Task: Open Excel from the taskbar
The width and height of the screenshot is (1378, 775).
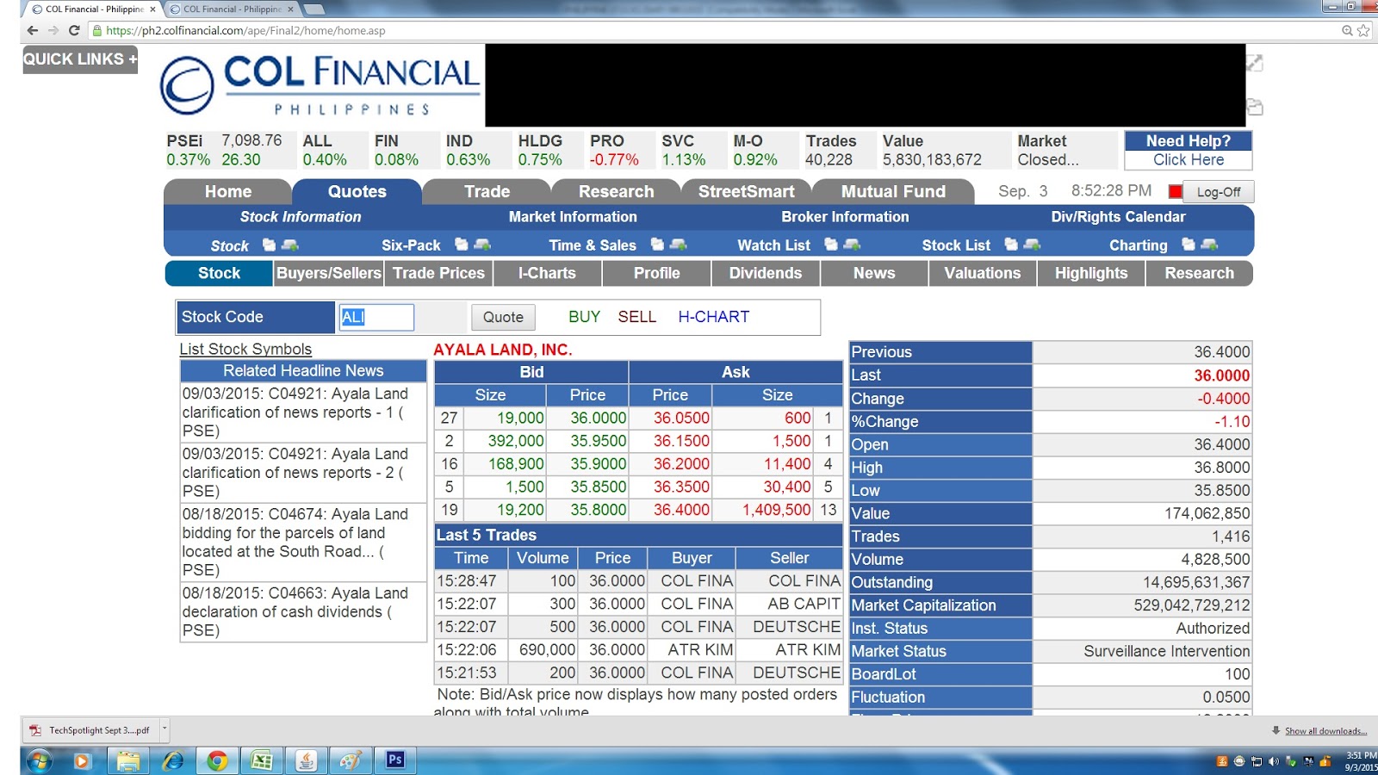Action: point(261,760)
